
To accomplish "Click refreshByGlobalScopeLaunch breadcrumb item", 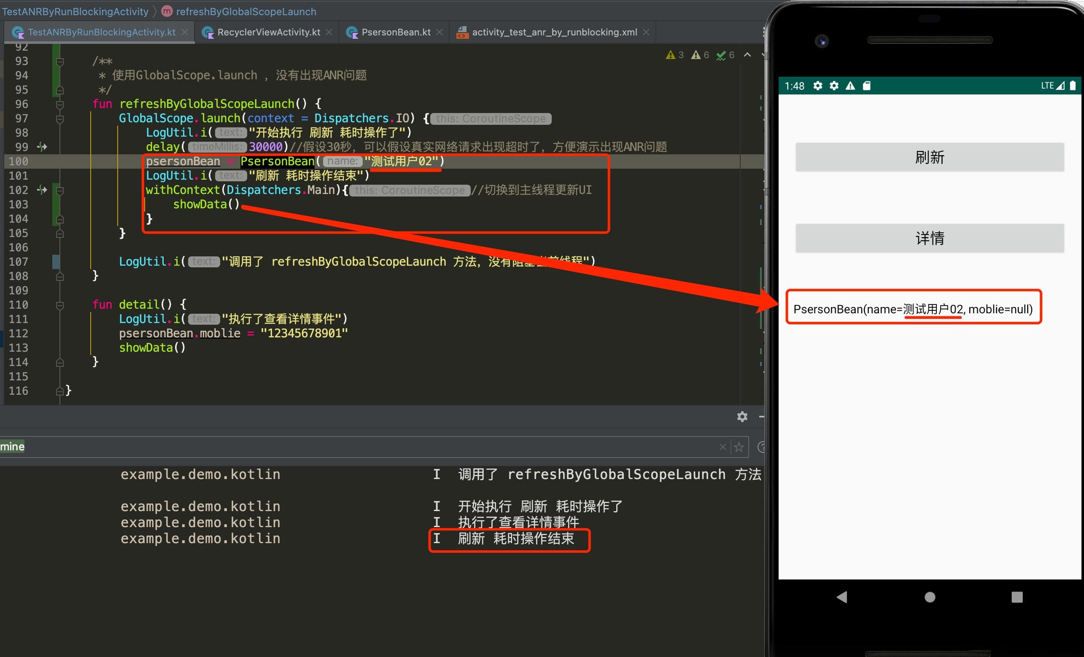I will coord(246,11).
